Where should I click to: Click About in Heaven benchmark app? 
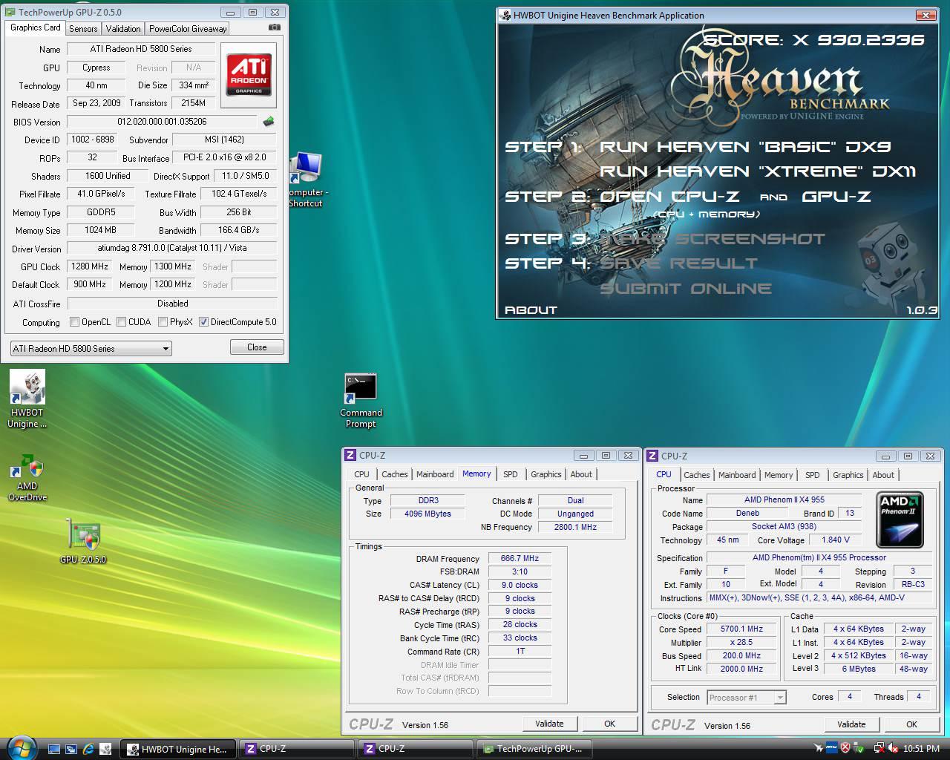[x=531, y=310]
